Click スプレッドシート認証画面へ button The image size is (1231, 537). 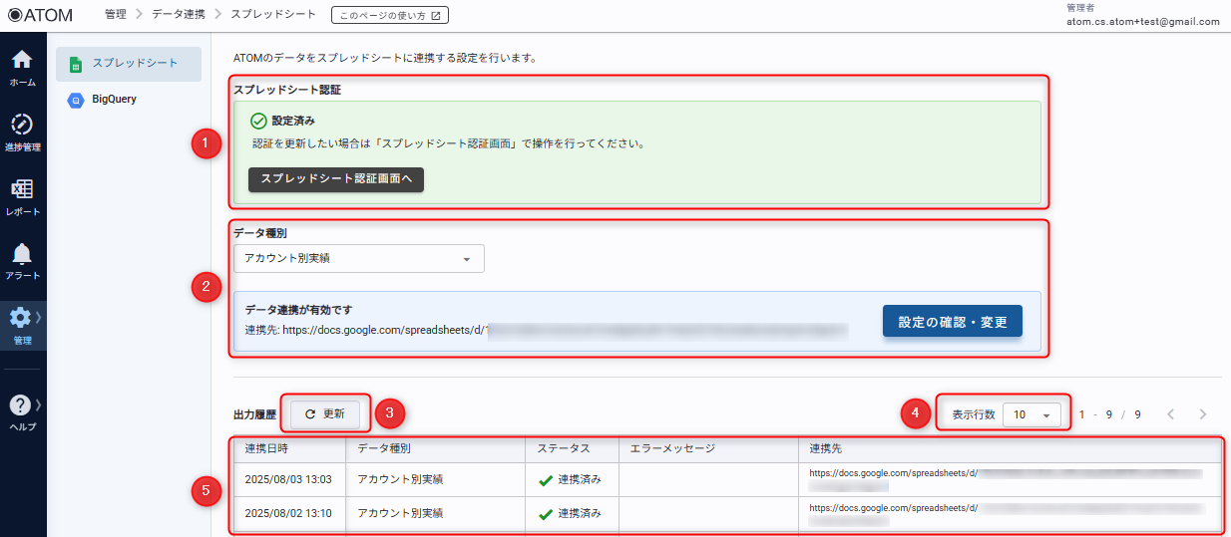point(336,179)
